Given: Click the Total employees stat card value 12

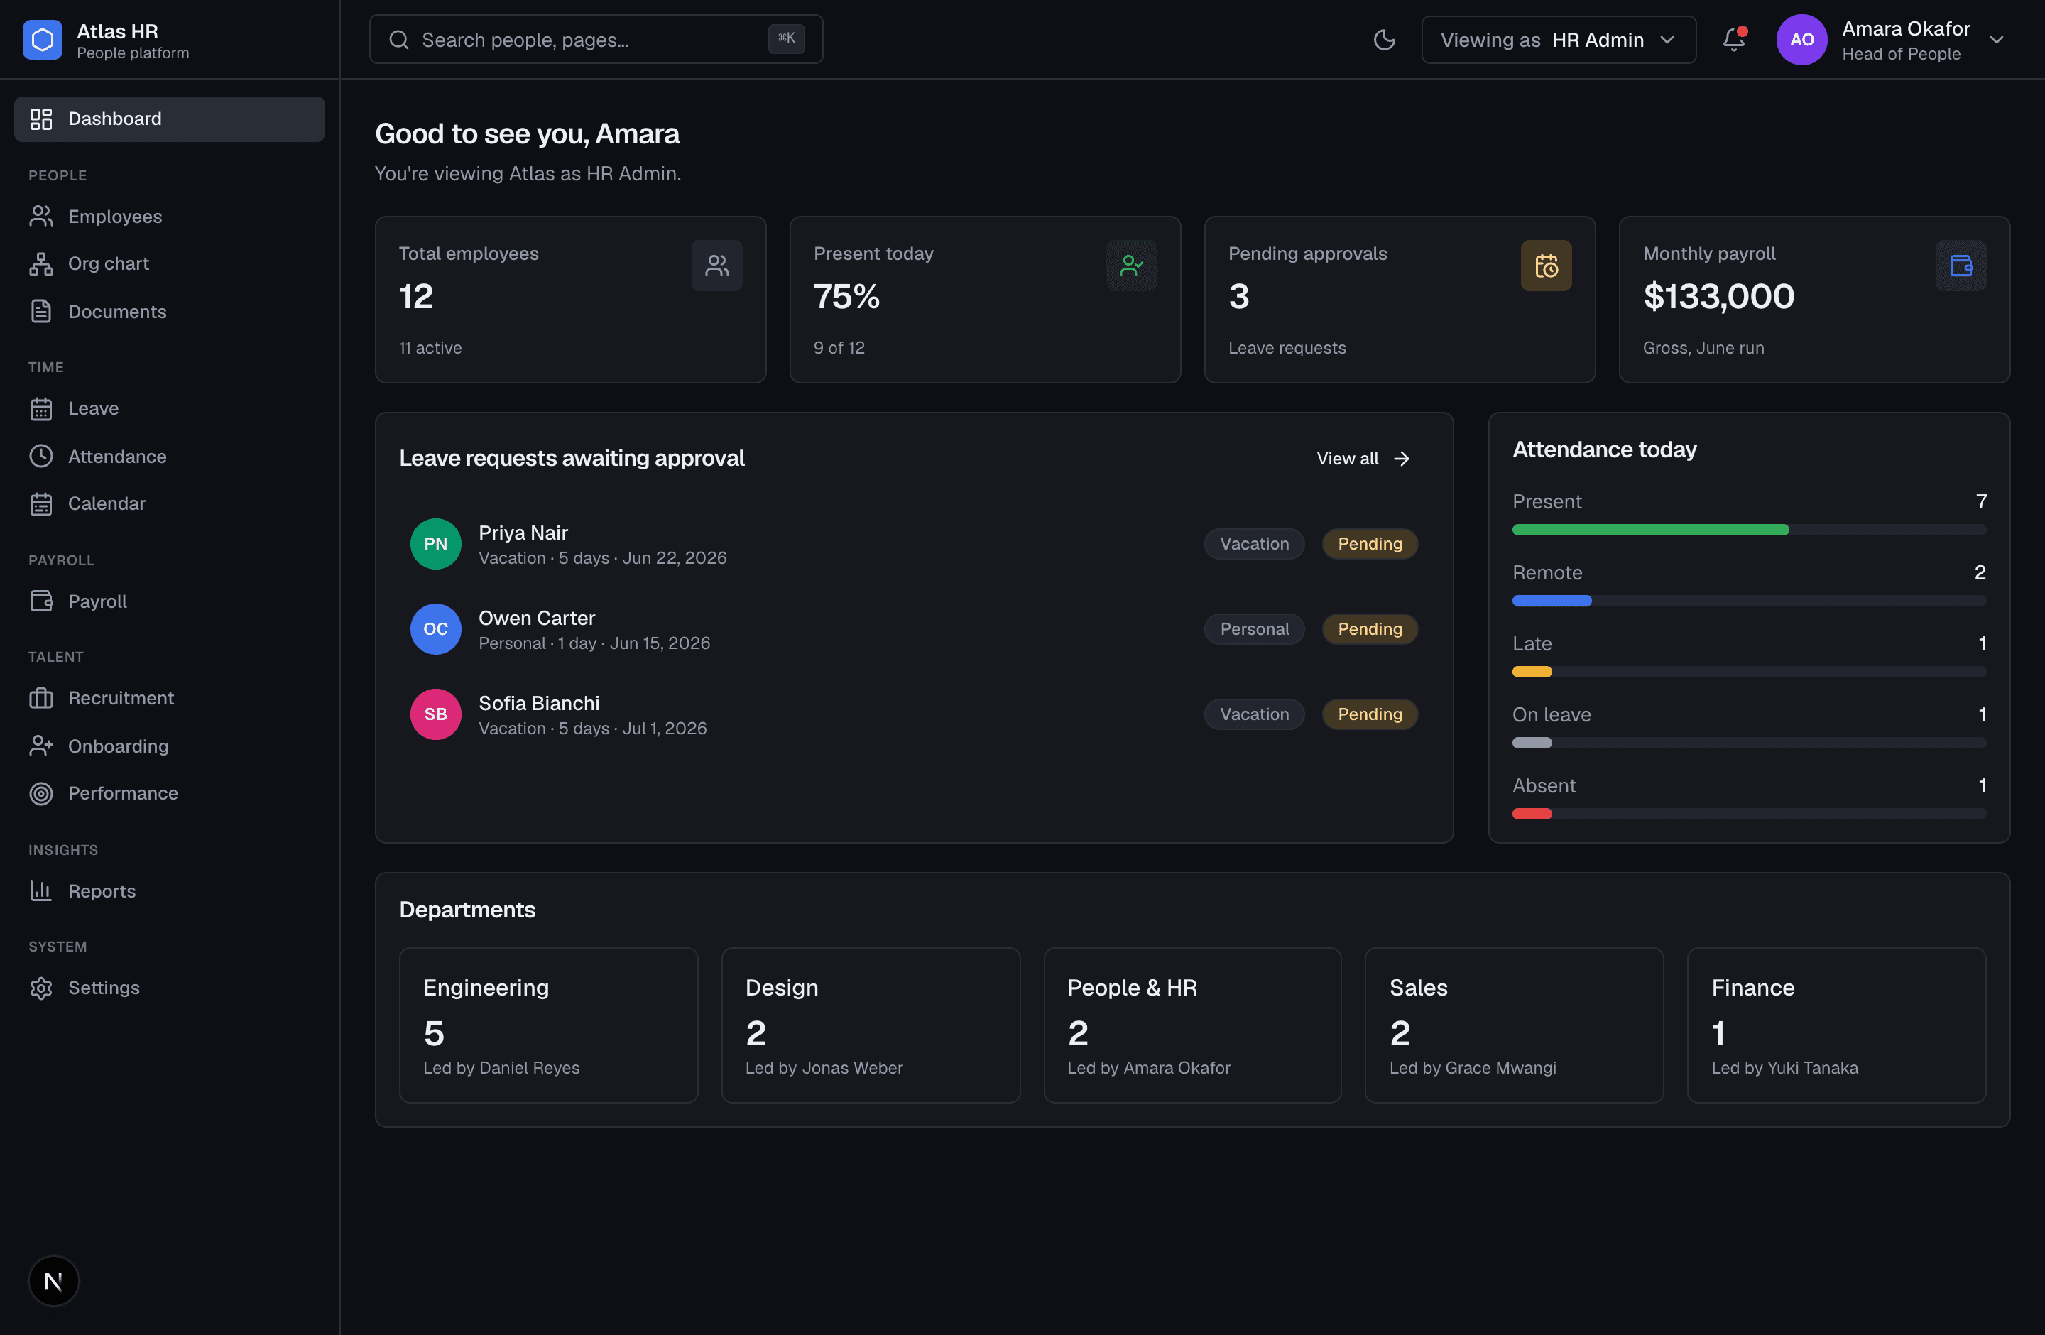Looking at the screenshot, I should point(416,296).
